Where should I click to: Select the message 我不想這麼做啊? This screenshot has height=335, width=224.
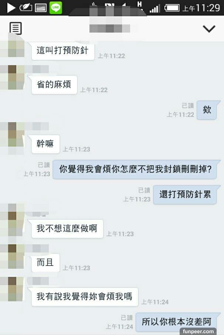[x=67, y=229]
